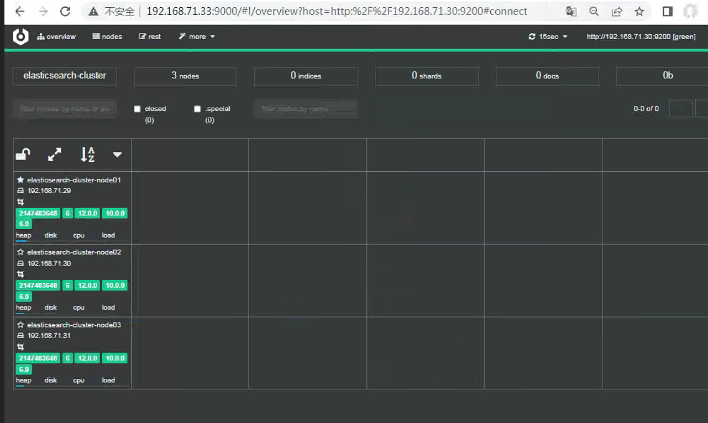Click the disk icon next to 192.168.71.29
Image resolution: width=708 pixels, height=423 pixels.
(20, 191)
